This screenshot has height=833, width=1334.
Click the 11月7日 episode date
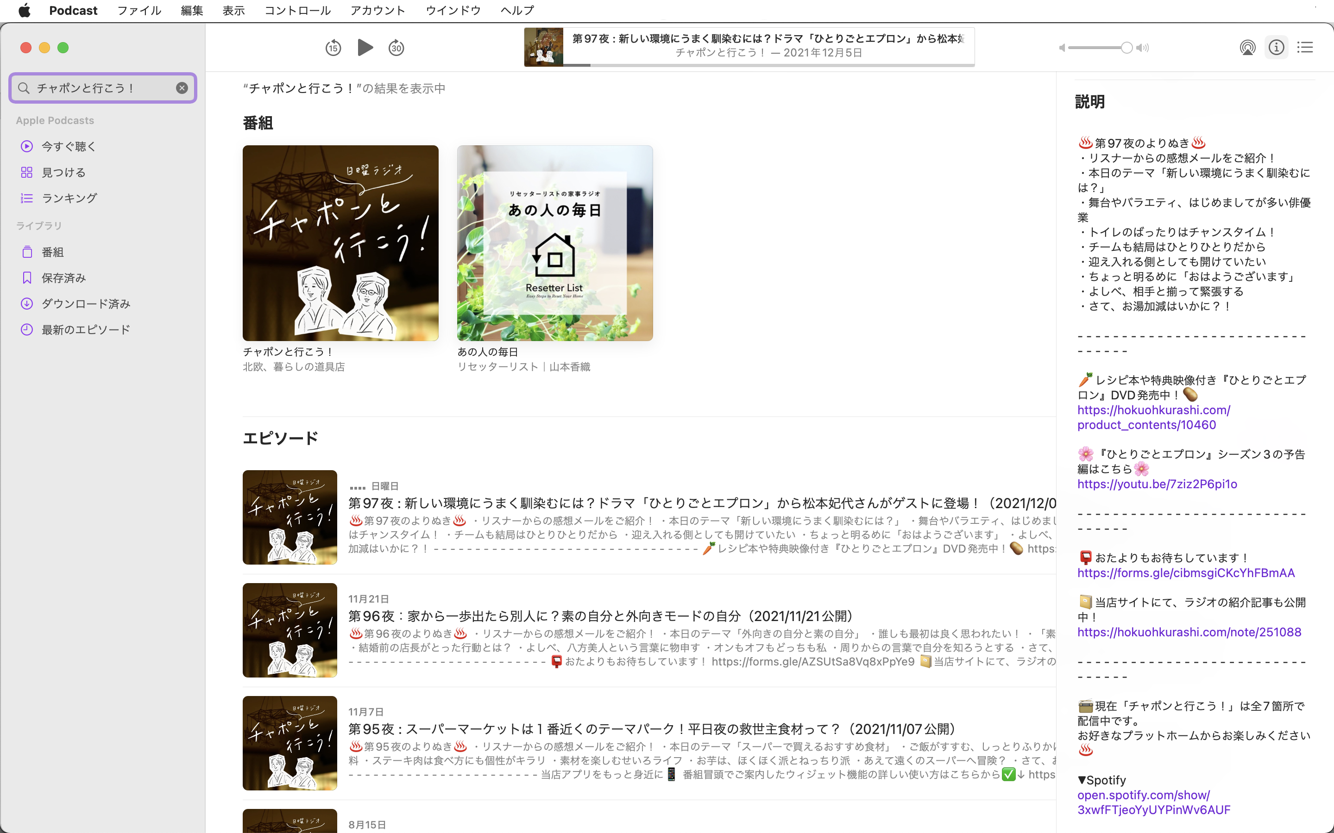click(366, 712)
